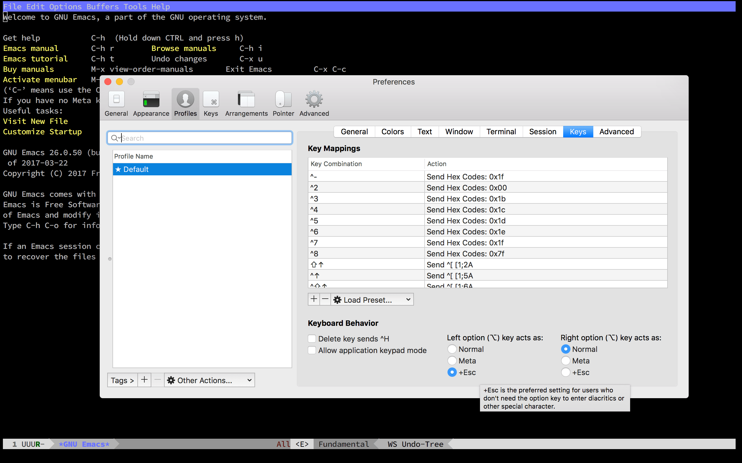Expand the Load Preset dropdown
Image resolution: width=742 pixels, height=463 pixels.
pos(372,300)
